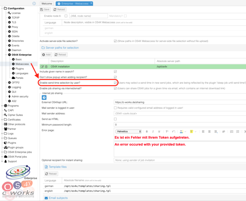
Task: Delete the OS4X installation path entry
Action: 46,67
